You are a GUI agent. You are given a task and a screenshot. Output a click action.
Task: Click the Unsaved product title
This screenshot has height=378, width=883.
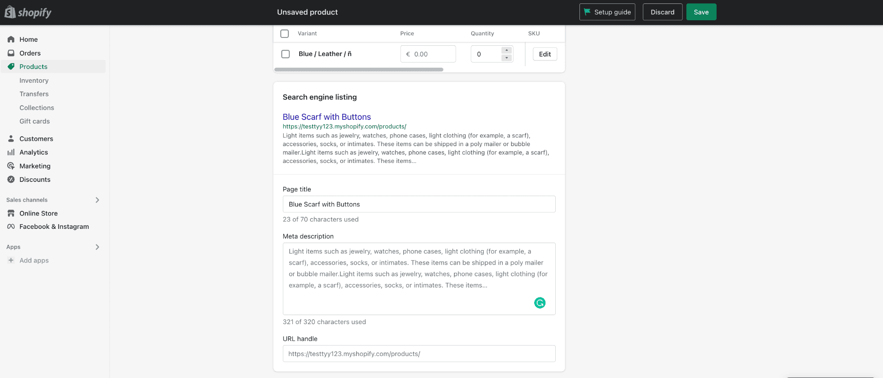pyautogui.click(x=307, y=12)
